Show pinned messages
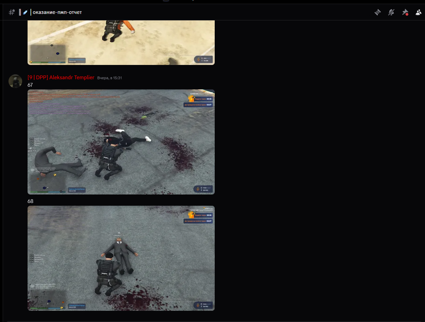Viewport: 425px width, 322px height. [x=405, y=12]
